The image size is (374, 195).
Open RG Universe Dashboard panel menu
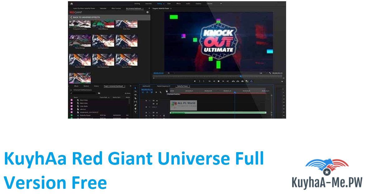coord(142,8)
